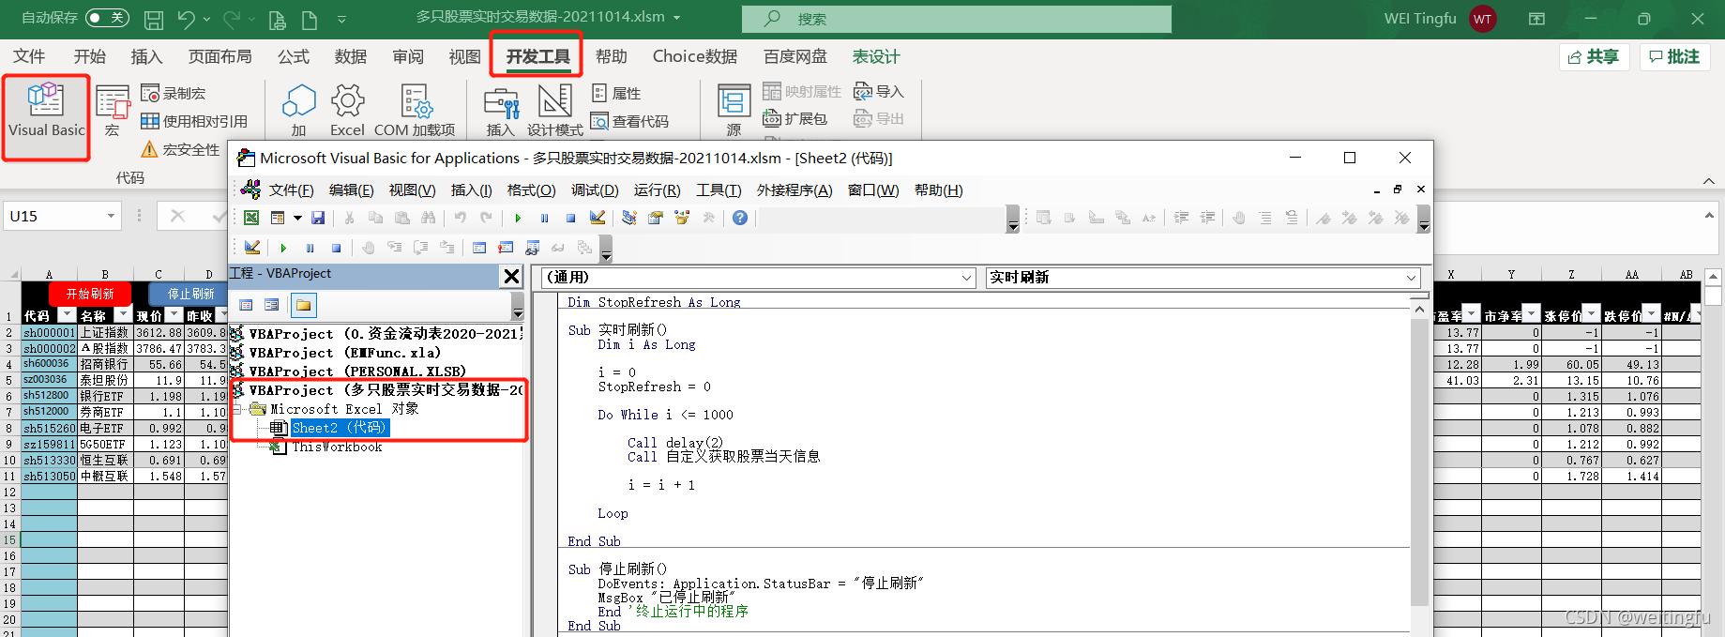Viewport: 1725px width, 637px height.
Task: Open COM 加载项 dialog
Action: [415, 111]
